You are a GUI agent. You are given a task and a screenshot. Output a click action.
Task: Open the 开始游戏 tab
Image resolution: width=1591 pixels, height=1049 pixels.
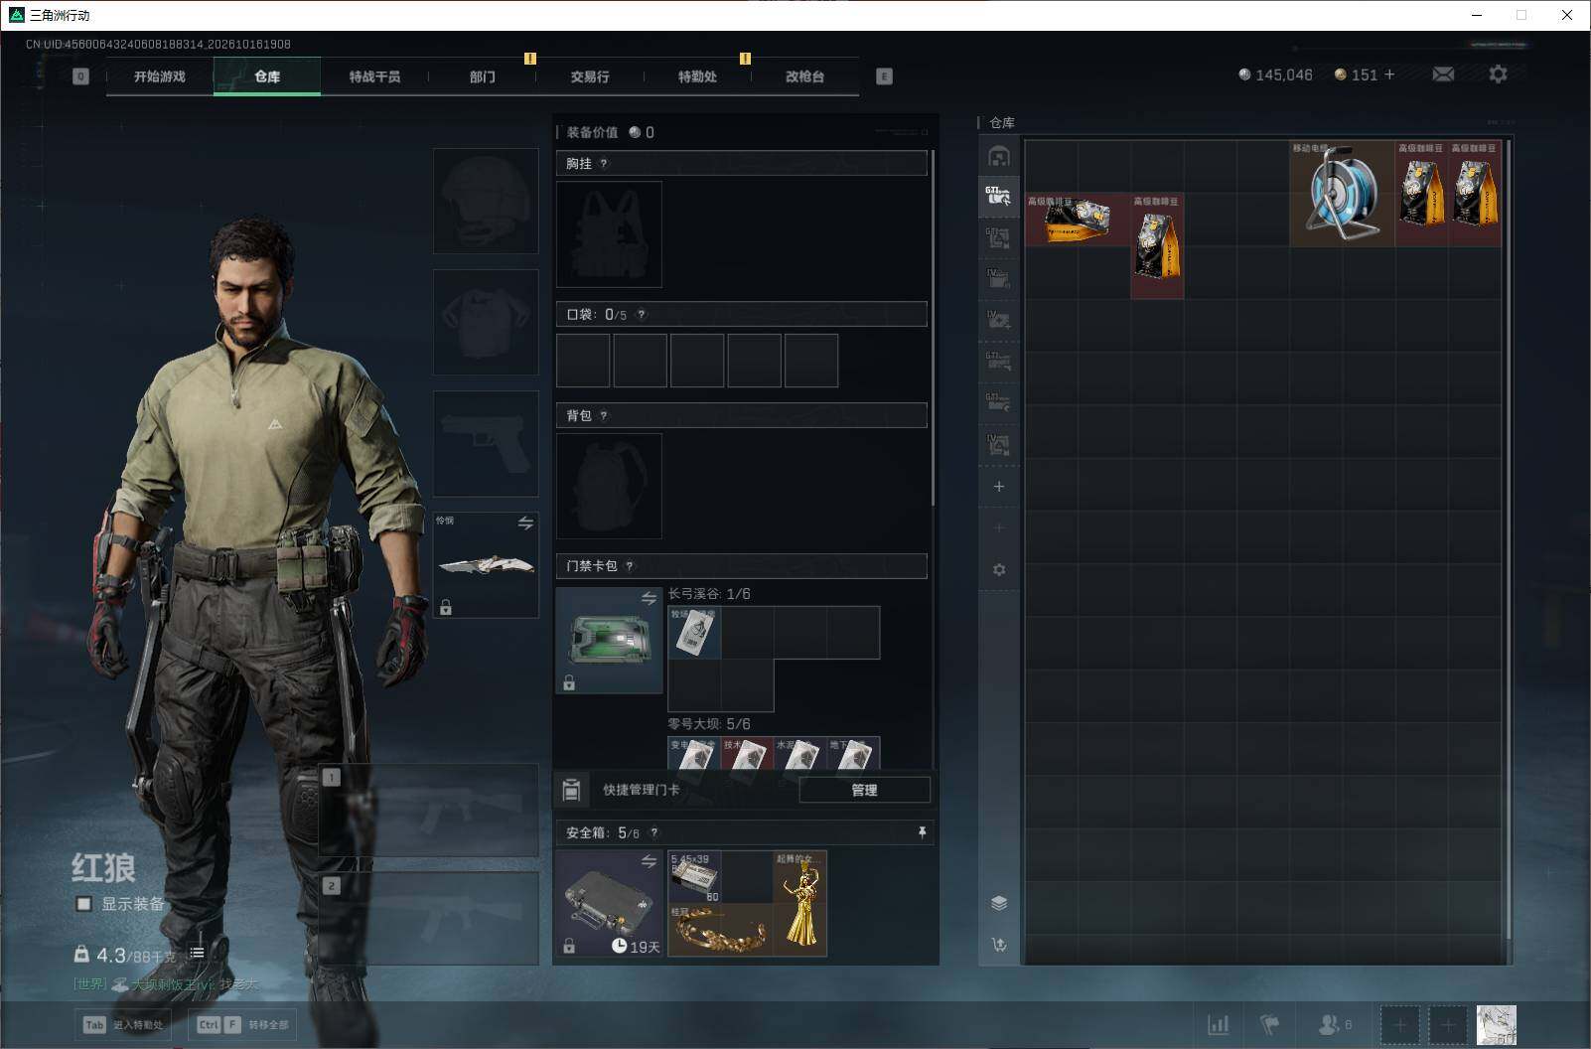[160, 76]
